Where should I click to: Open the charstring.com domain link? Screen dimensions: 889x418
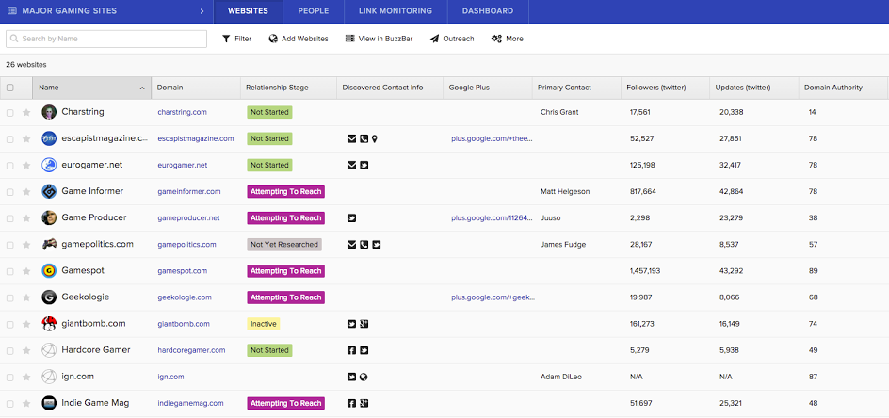(182, 112)
